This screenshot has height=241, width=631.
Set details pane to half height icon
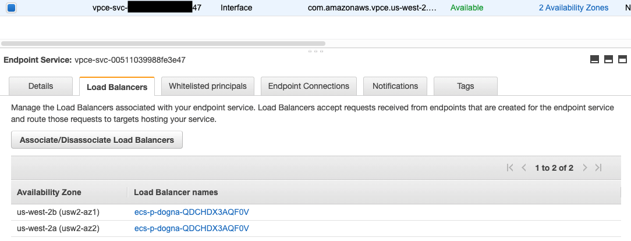(608, 59)
